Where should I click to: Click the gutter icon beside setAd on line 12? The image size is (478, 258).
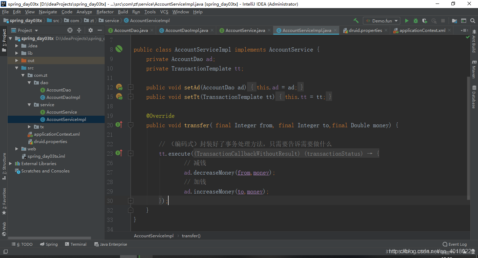point(119,87)
